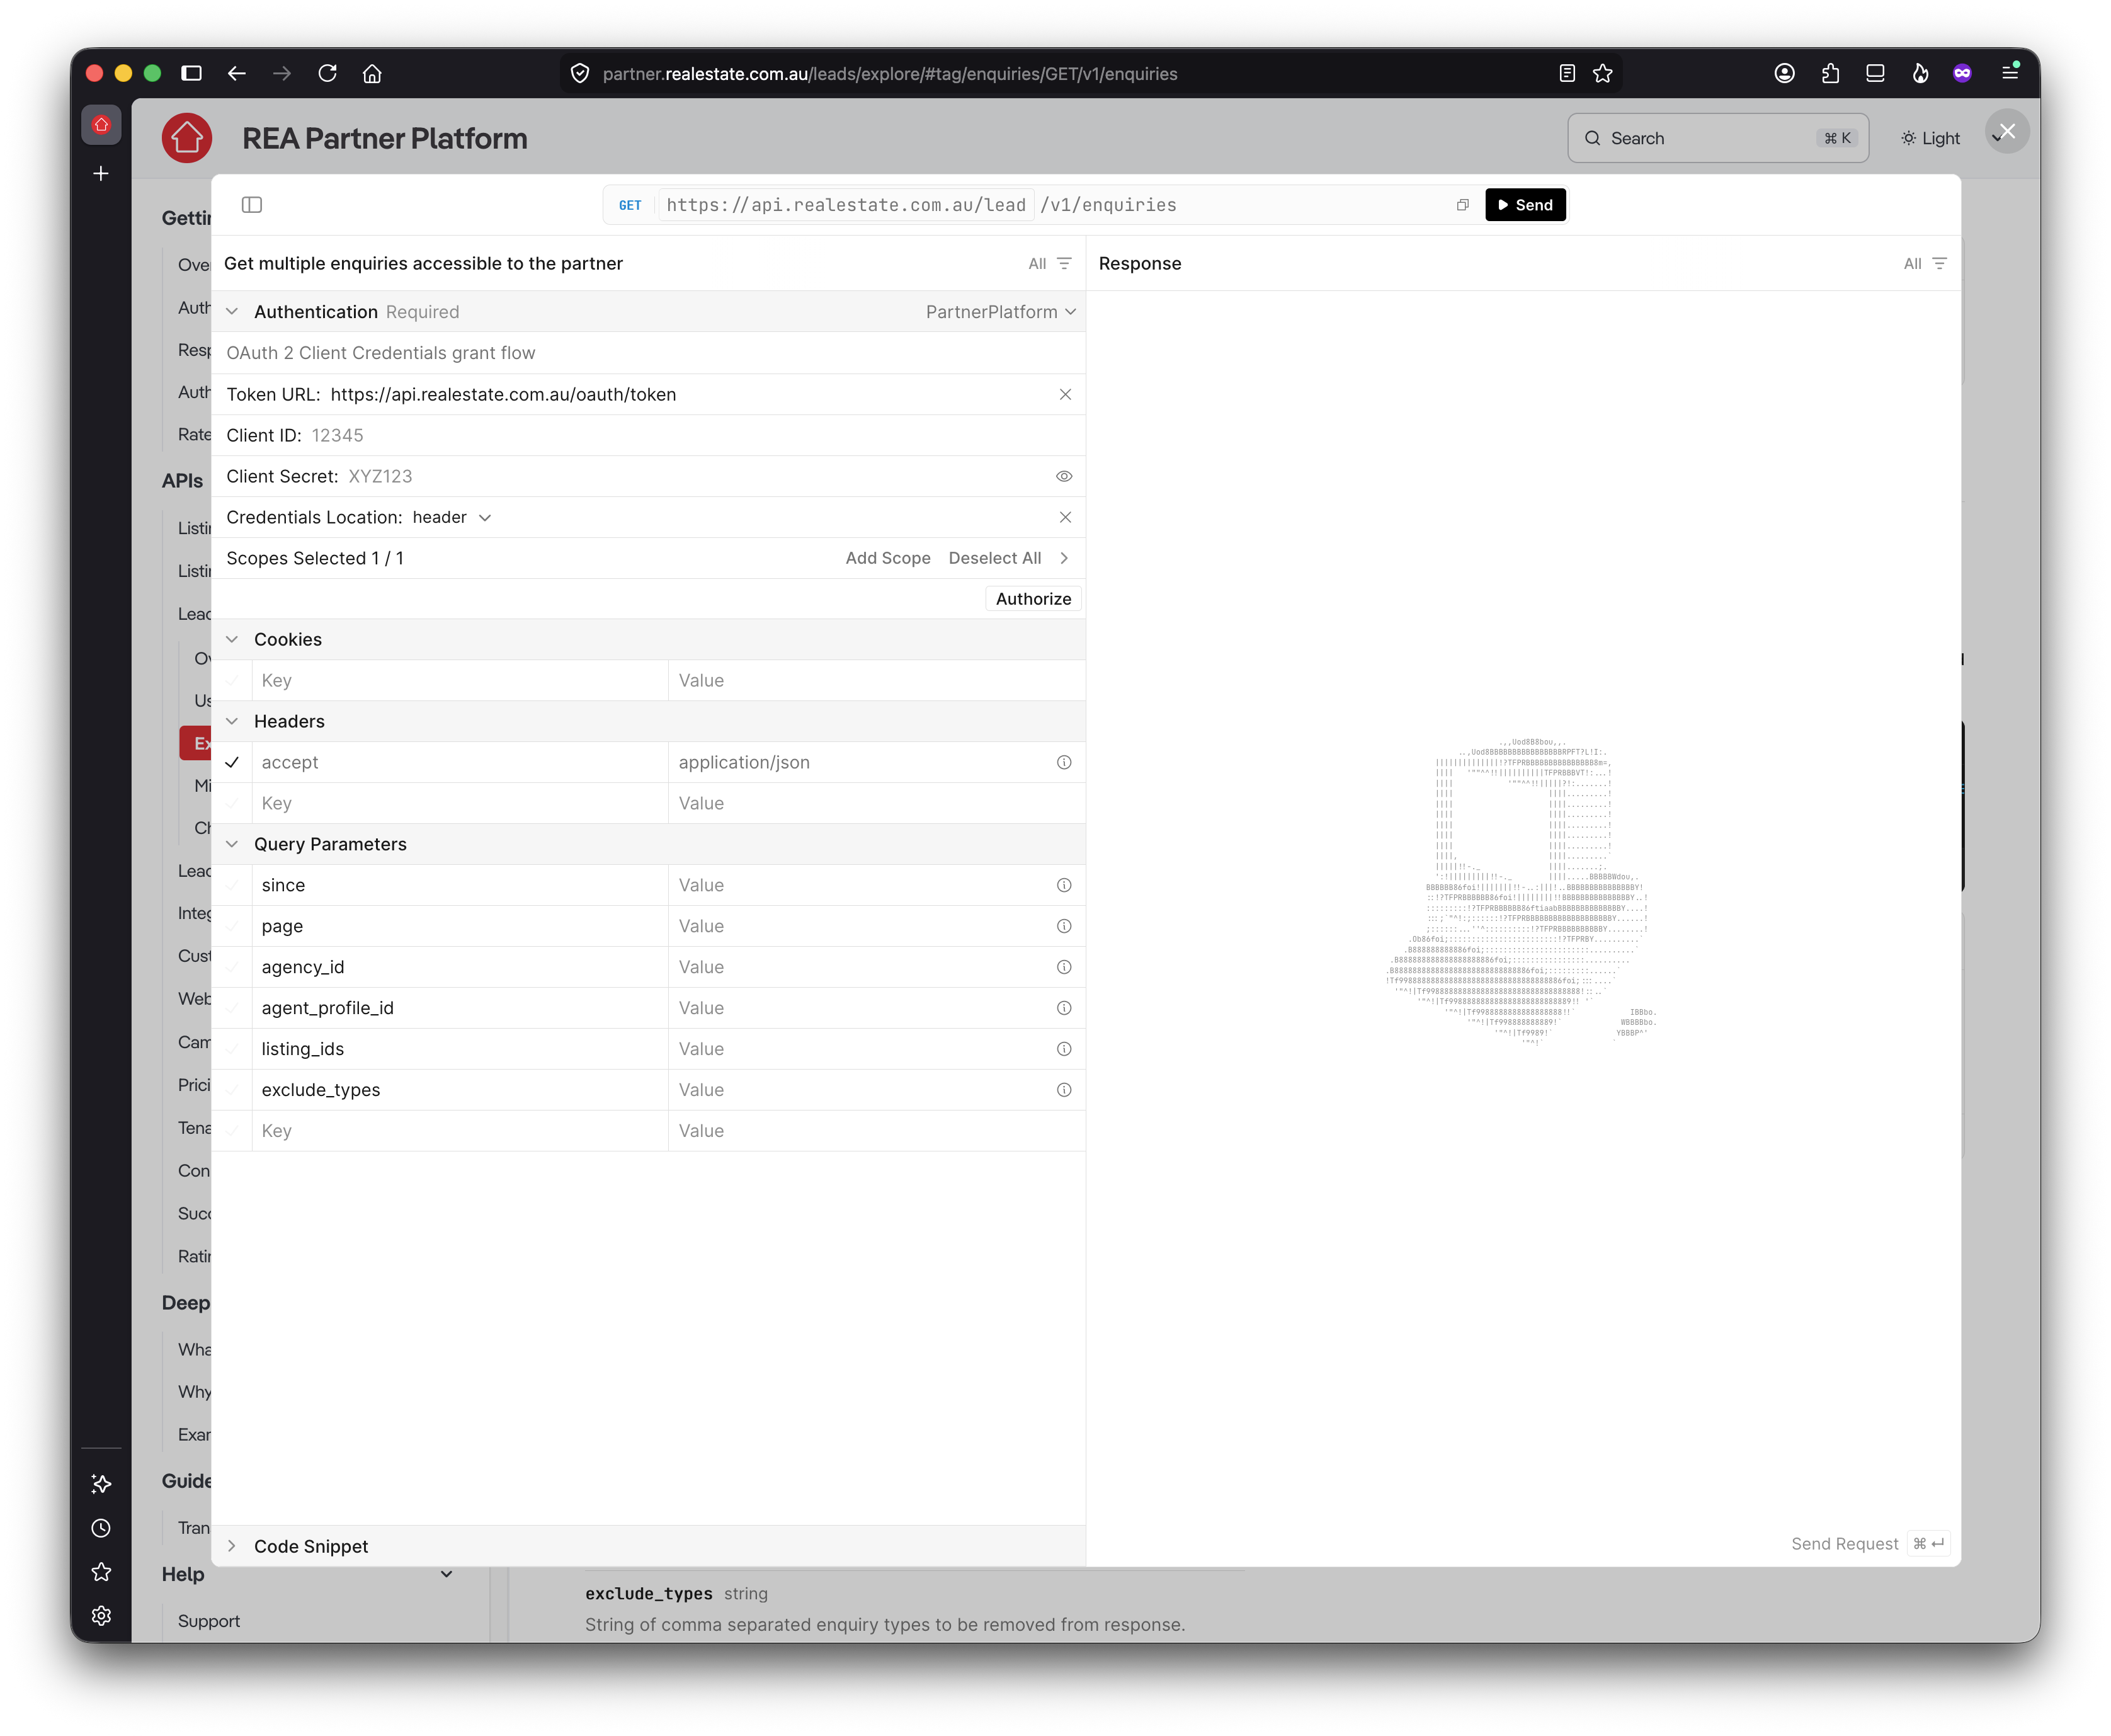
Task: Send the GET request
Action: tap(1525, 205)
